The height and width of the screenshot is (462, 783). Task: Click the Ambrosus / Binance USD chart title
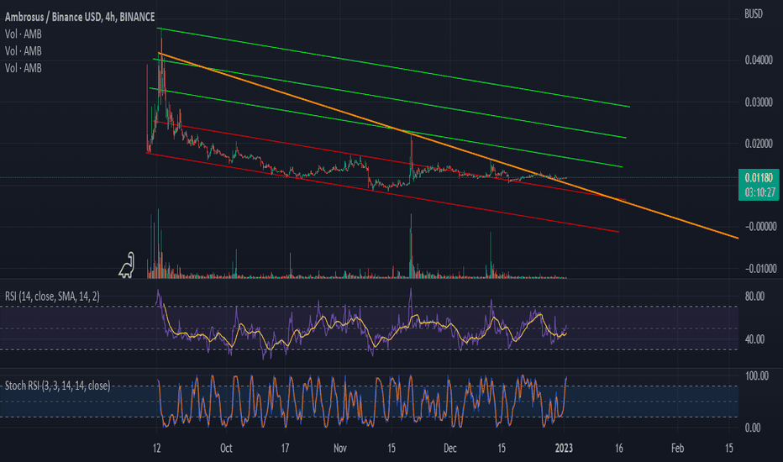80,17
